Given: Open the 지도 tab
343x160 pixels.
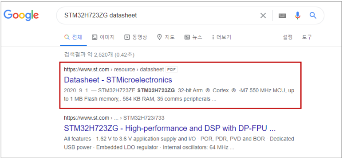Looking at the screenshot, I should coord(166,37).
